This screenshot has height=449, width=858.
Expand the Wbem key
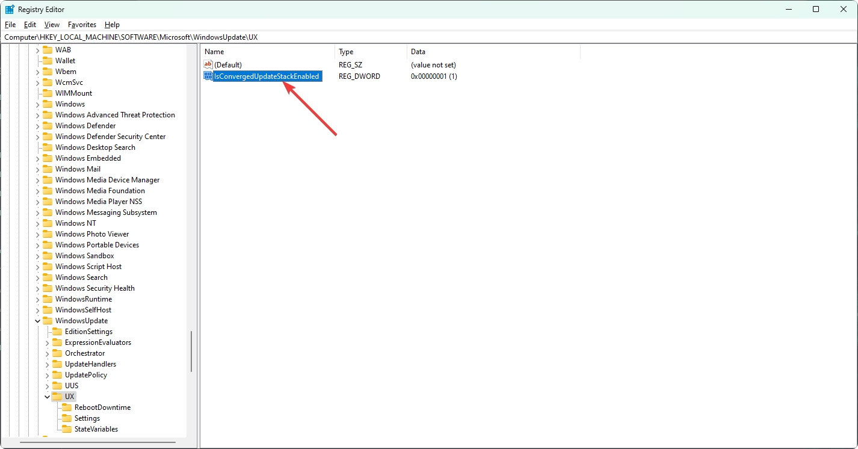coord(37,72)
